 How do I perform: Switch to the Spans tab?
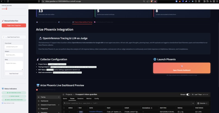(65, 99)
